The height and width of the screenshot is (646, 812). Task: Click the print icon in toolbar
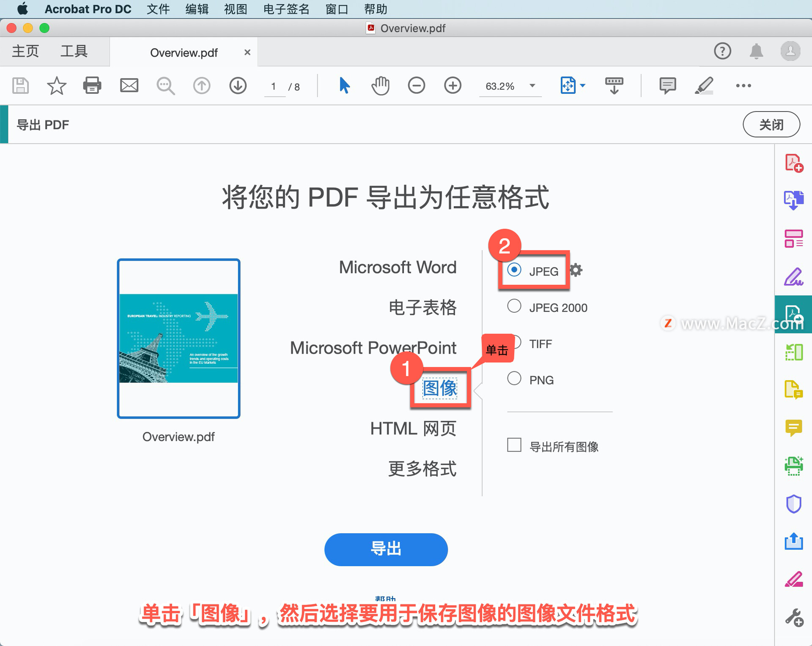coord(92,86)
